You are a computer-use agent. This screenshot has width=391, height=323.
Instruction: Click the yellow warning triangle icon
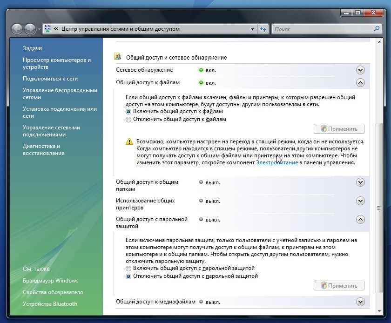click(x=129, y=141)
